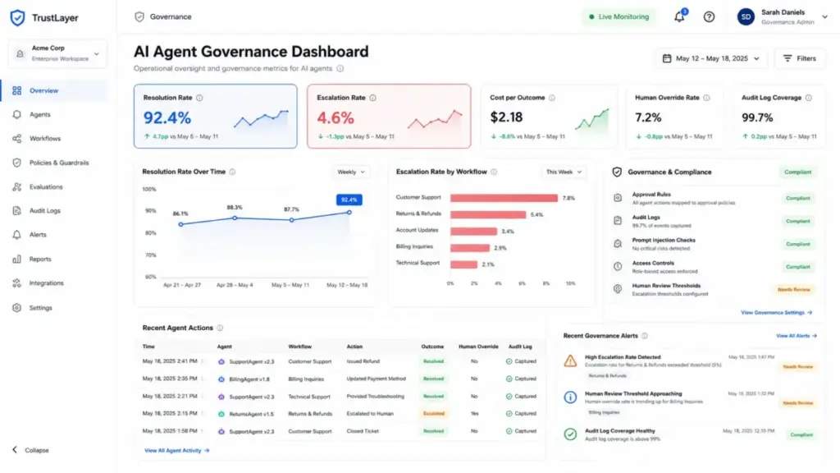Click the Governance shield breadcrumb icon

(x=139, y=16)
